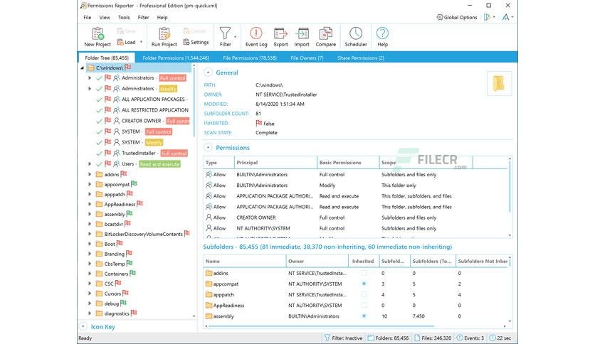Open Global Options gear
The height and width of the screenshot is (344, 595).
pyautogui.click(x=457, y=17)
